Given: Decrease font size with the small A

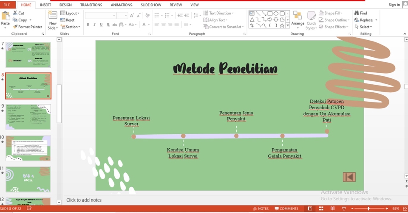Looking at the screenshot, I should [139, 16].
